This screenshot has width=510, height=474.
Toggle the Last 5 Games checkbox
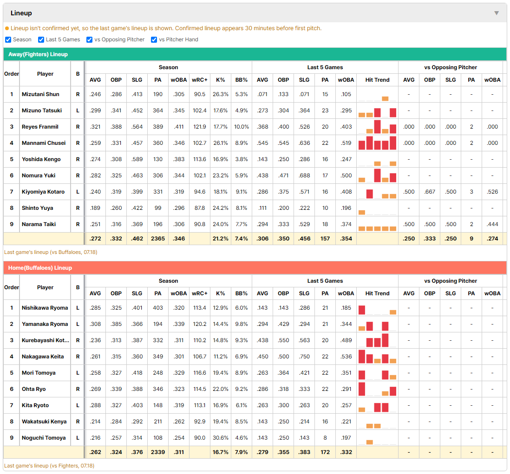pos(41,39)
